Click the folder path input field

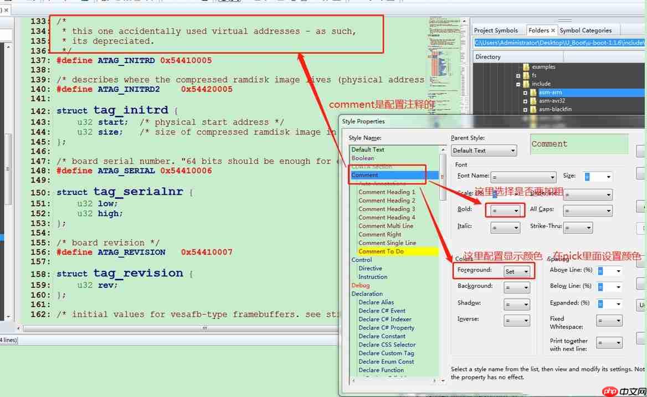pos(559,43)
